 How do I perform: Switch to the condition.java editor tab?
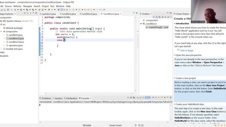(x=68, y=14)
